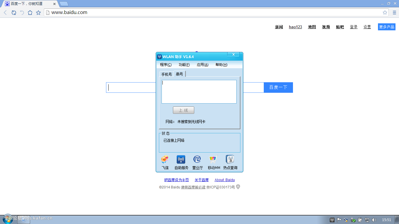Focus the 串号 text box in WLAN助手

click(199, 92)
